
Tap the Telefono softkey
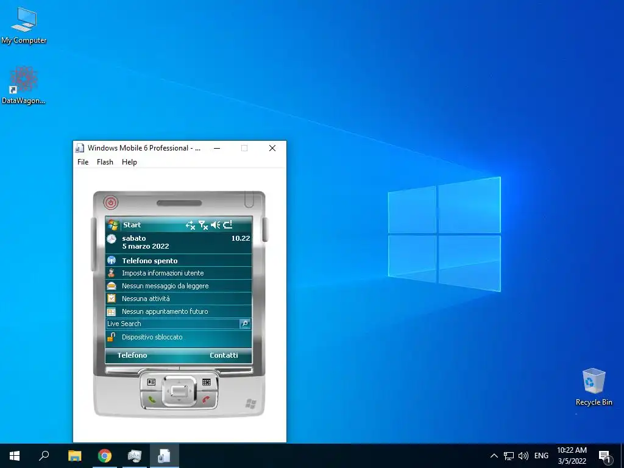(x=132, y=355)
